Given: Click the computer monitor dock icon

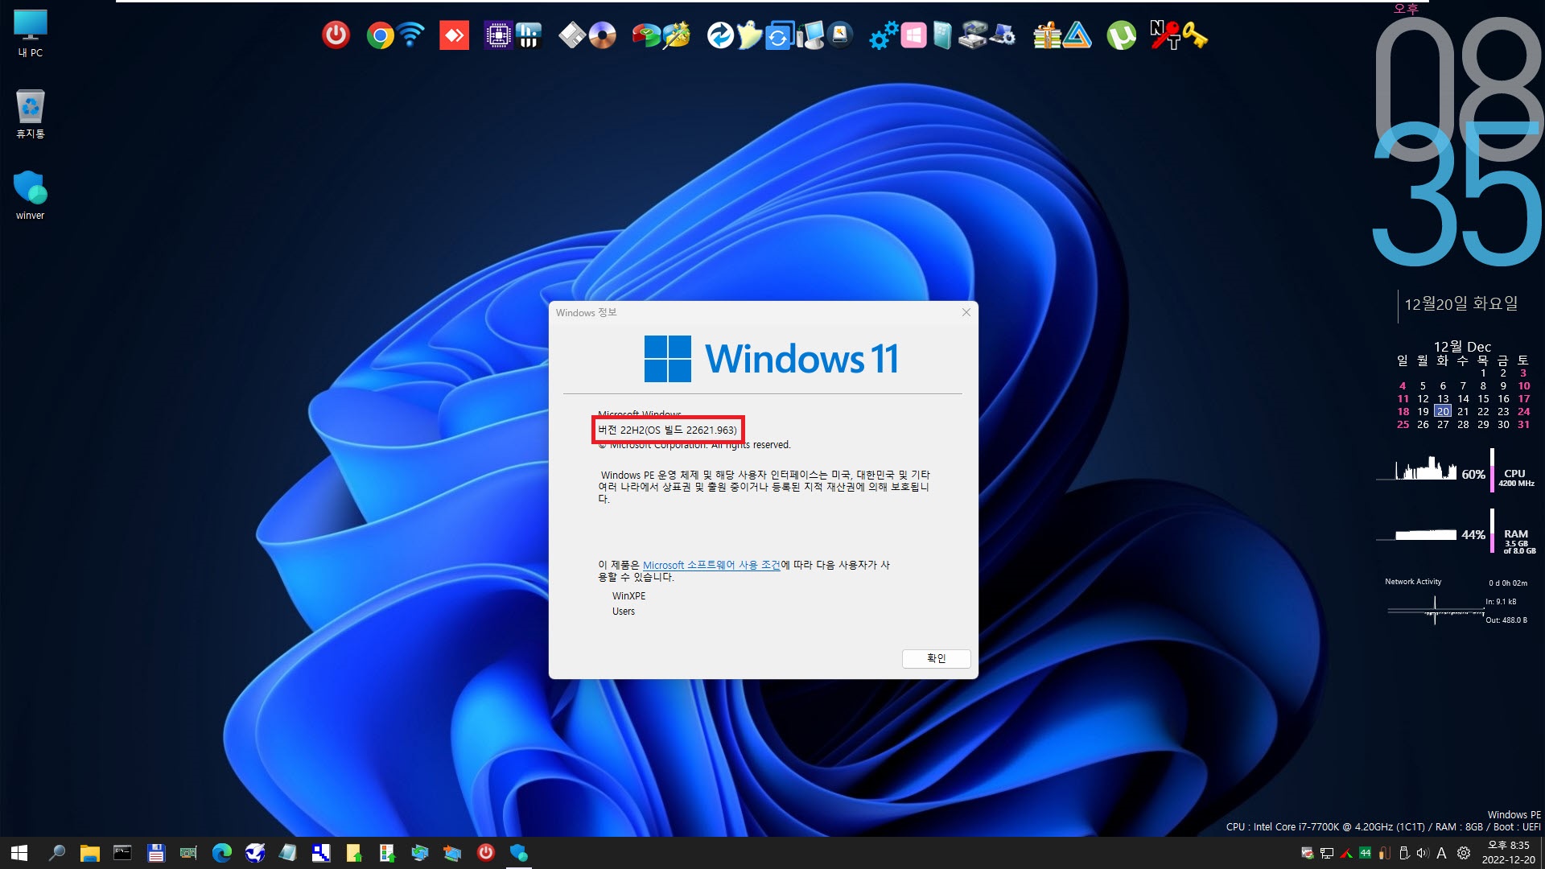Looking at the screenshot, I should [810, 35].
